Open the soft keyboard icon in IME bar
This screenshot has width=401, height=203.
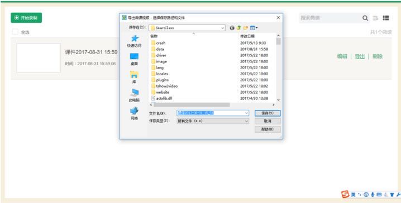point(379,195)
